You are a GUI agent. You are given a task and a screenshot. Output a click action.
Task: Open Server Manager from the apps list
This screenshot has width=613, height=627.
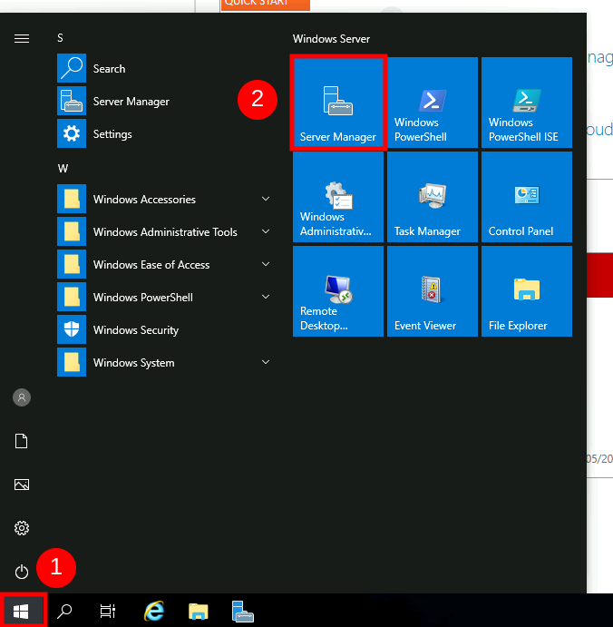pyautogui.click(x=166, y=101)
